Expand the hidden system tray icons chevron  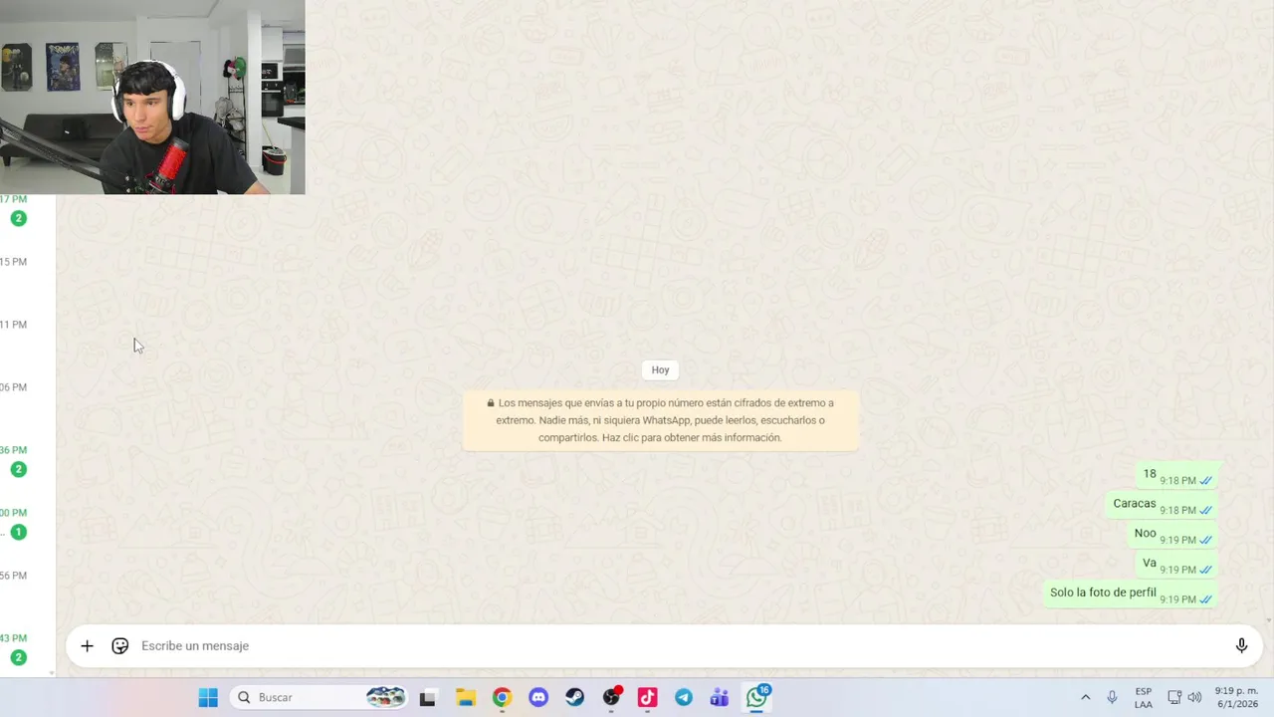click(1085, 698)
